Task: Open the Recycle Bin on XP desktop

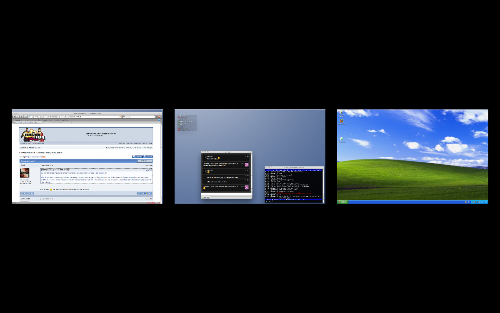Action: tap(341, 140)
